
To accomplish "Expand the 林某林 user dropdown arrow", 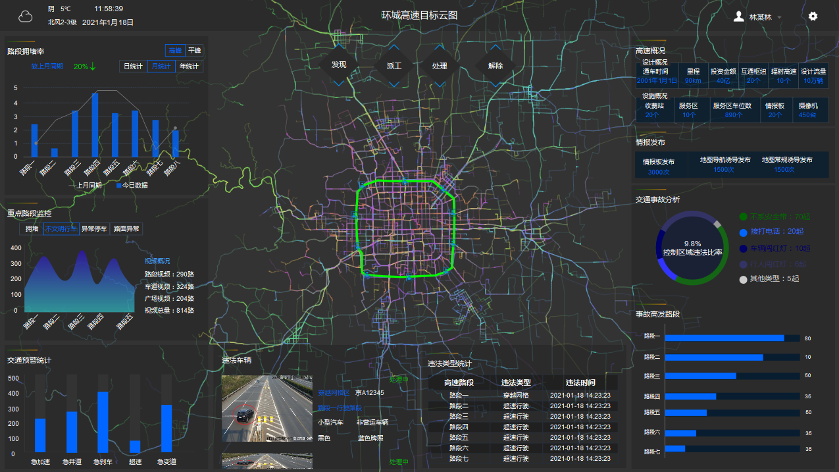I will pyautogui.click(x=780, y=17).
